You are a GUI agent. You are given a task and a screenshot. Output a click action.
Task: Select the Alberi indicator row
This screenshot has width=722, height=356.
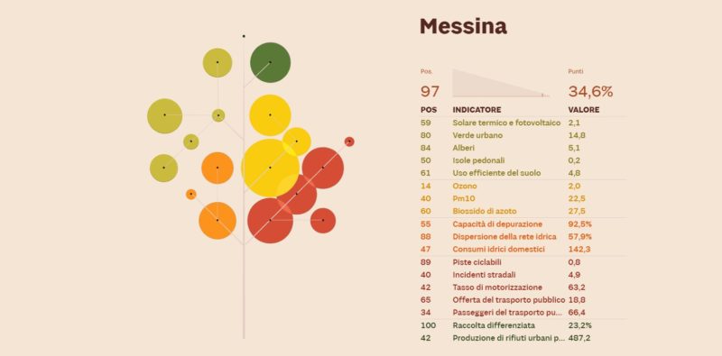[x=523, y=148]
